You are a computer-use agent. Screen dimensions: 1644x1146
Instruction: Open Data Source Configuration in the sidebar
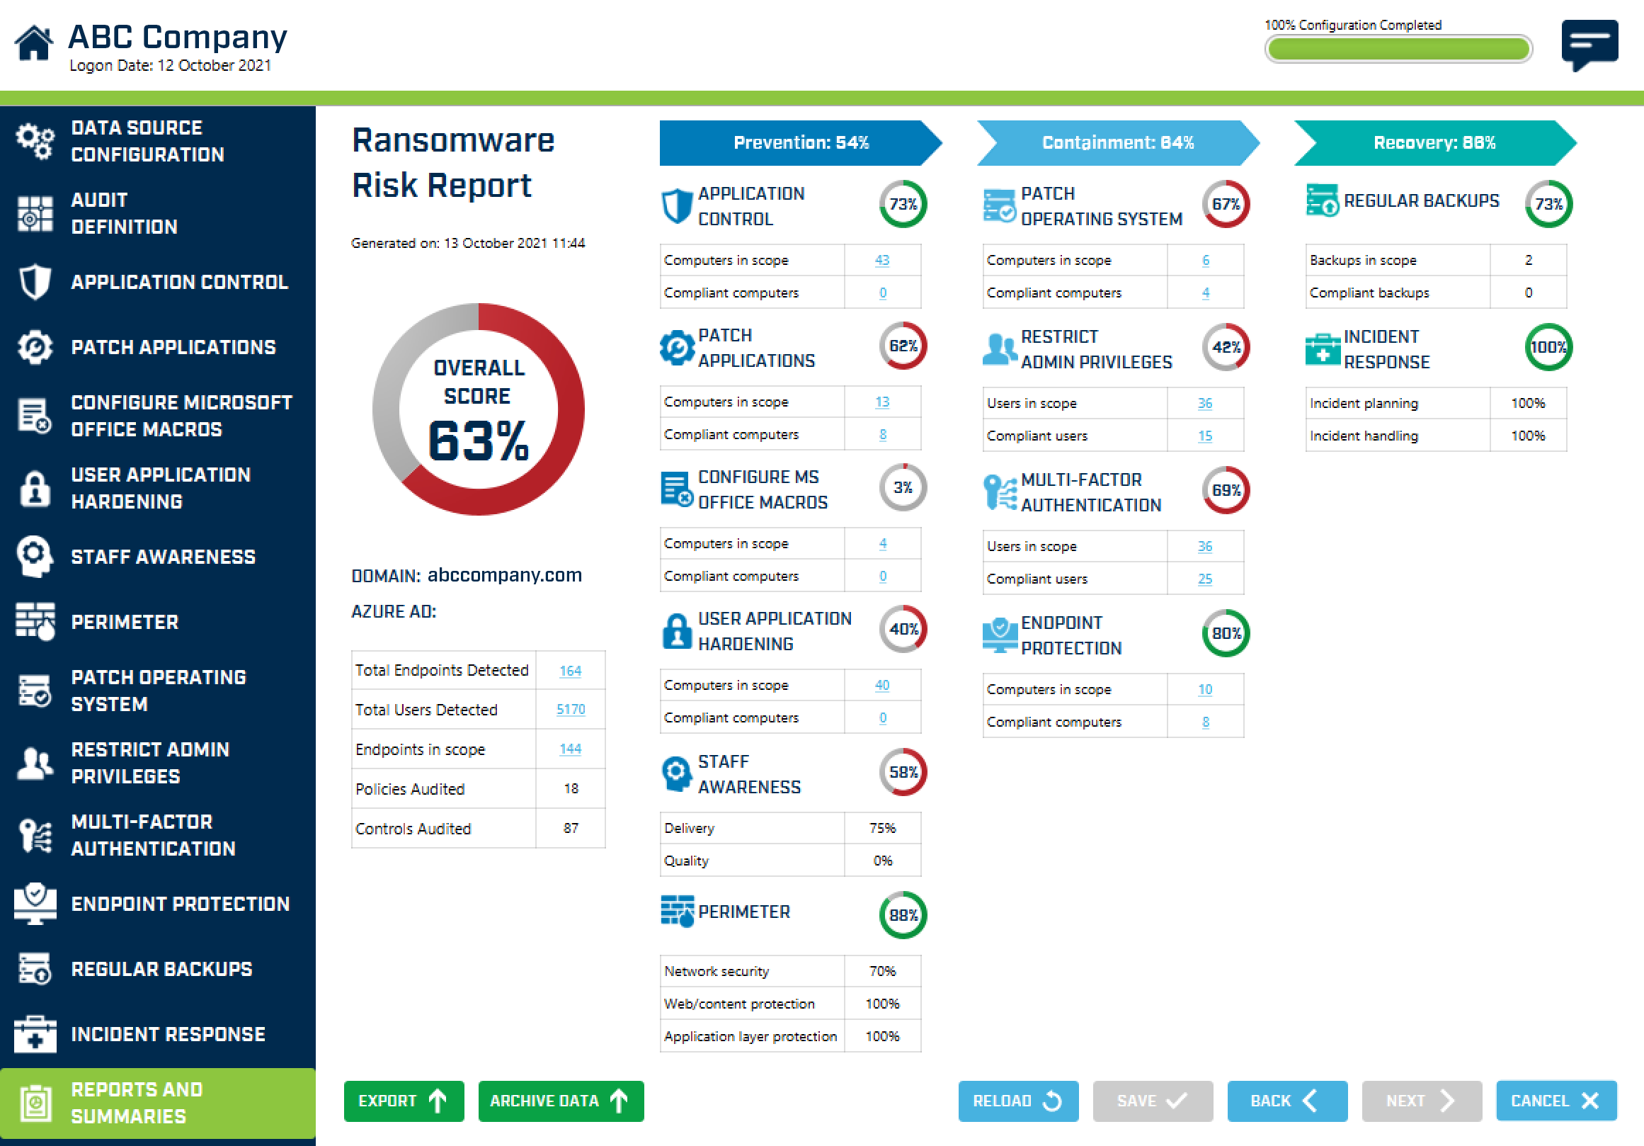point(35,141)
